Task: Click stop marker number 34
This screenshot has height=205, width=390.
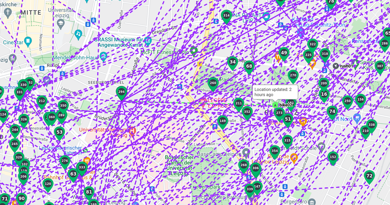Action: coord(233,62)
